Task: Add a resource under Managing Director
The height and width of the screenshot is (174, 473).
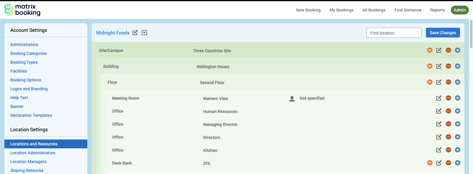Action: tap(457, 124)
